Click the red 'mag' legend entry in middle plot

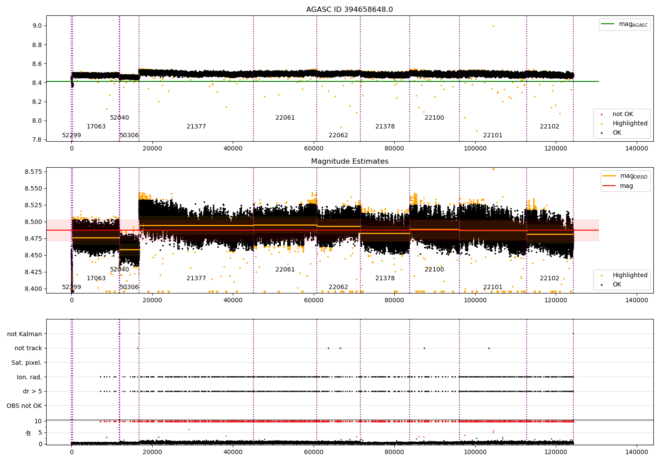[x=618, y=186]
